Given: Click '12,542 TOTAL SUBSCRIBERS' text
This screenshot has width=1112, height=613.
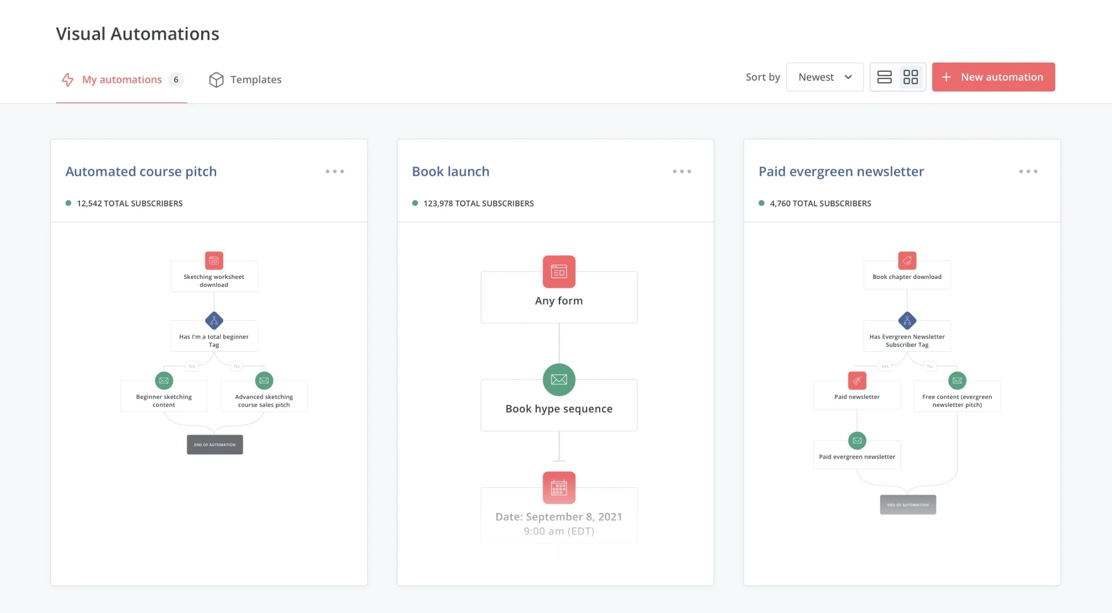Looking at the screenshot, I should tap(129, 203).
